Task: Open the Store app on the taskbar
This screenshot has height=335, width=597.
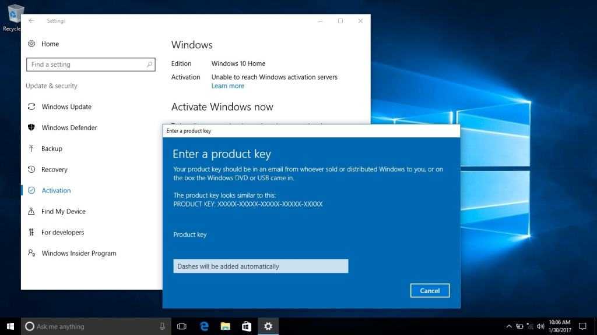Action: [x=246, y=326]
